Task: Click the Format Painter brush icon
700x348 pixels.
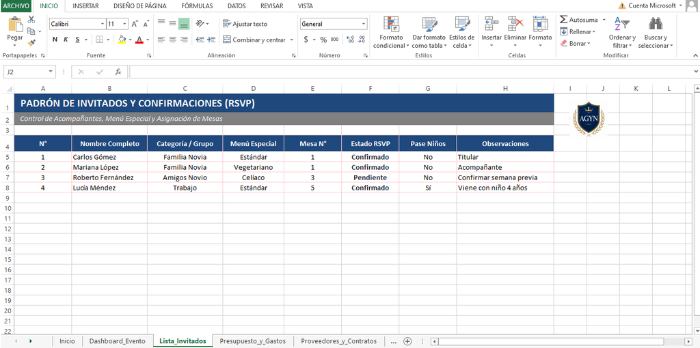Action: 31,43
